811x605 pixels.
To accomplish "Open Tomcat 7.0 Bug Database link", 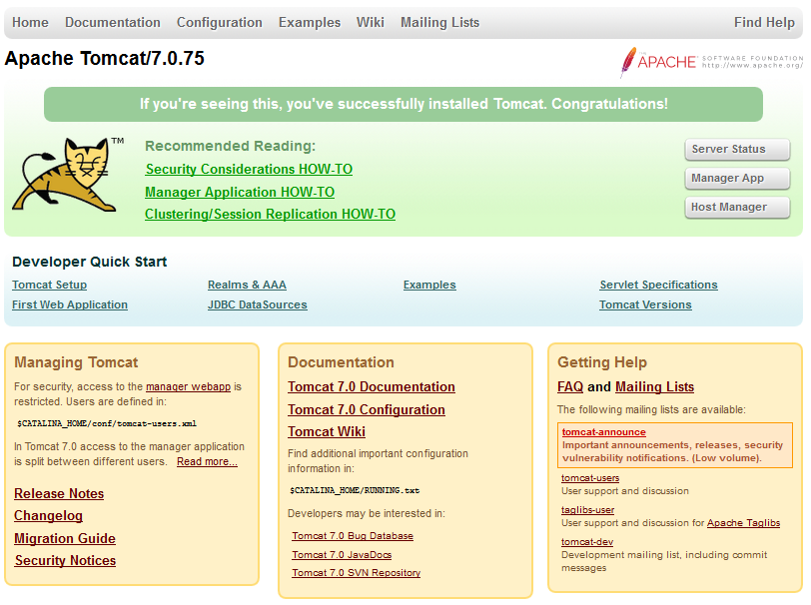I will 353,536.
